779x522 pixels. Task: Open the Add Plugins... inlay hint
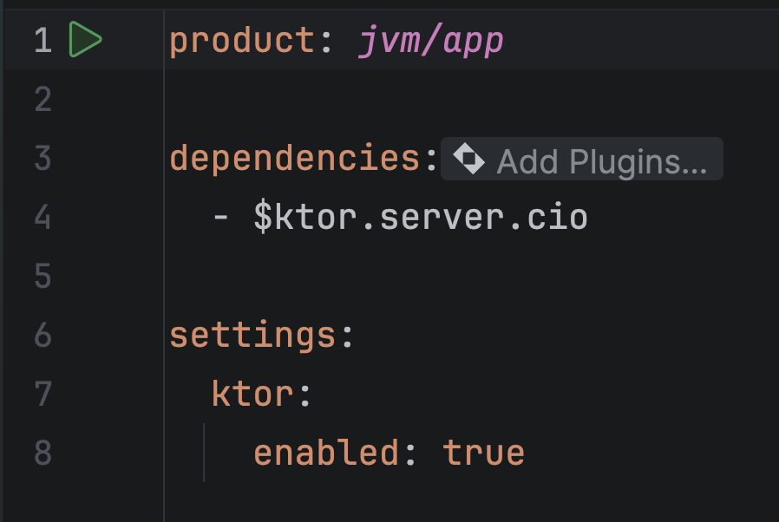(601, 160)
